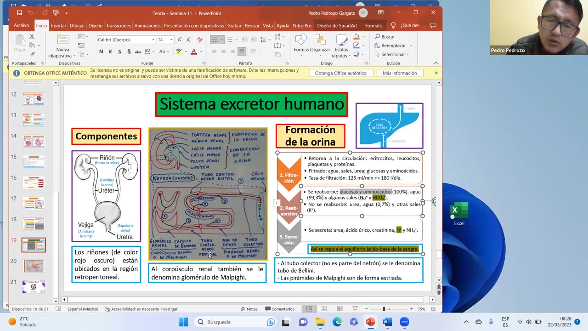This screenshot has width=588, height=331.
Task: Click the Más información button
Action: 400,73
